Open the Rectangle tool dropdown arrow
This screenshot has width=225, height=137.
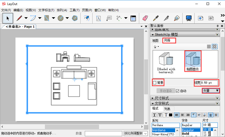point(53,18)
